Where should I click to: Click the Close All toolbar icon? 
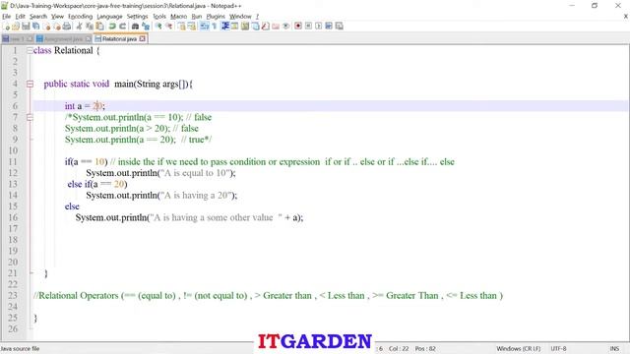click(57, 27)
